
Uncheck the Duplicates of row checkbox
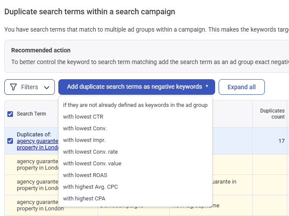pyautogui.click(x=10, y=141)
